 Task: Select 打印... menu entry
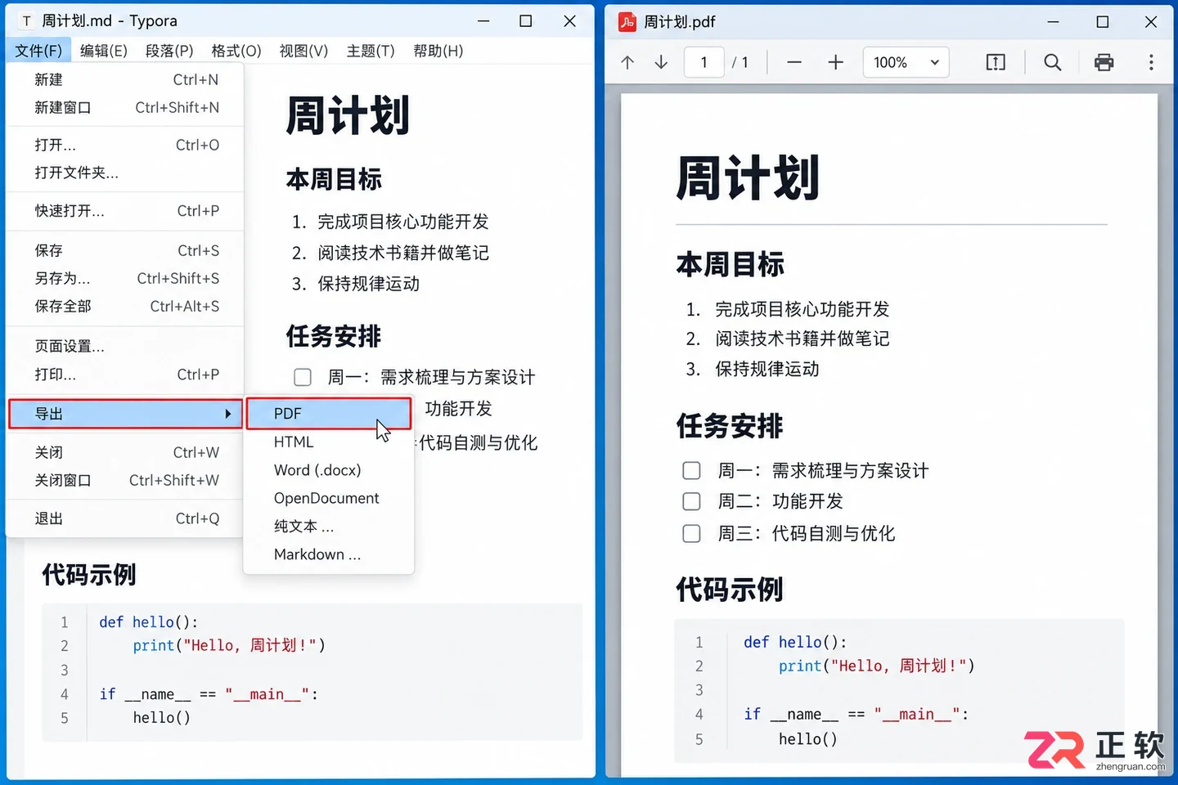tap(125, 375)
